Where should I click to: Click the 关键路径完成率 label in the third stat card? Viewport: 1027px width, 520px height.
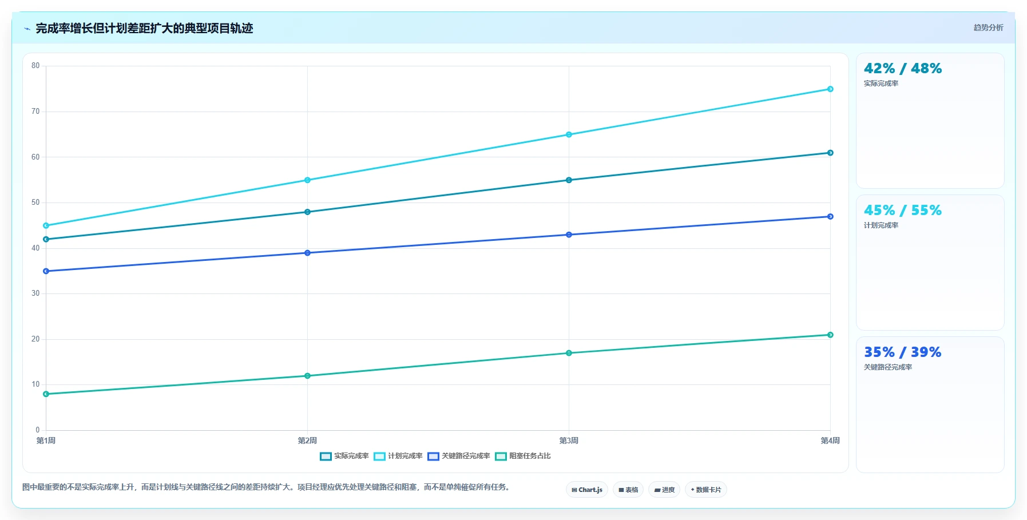[888, 367]
